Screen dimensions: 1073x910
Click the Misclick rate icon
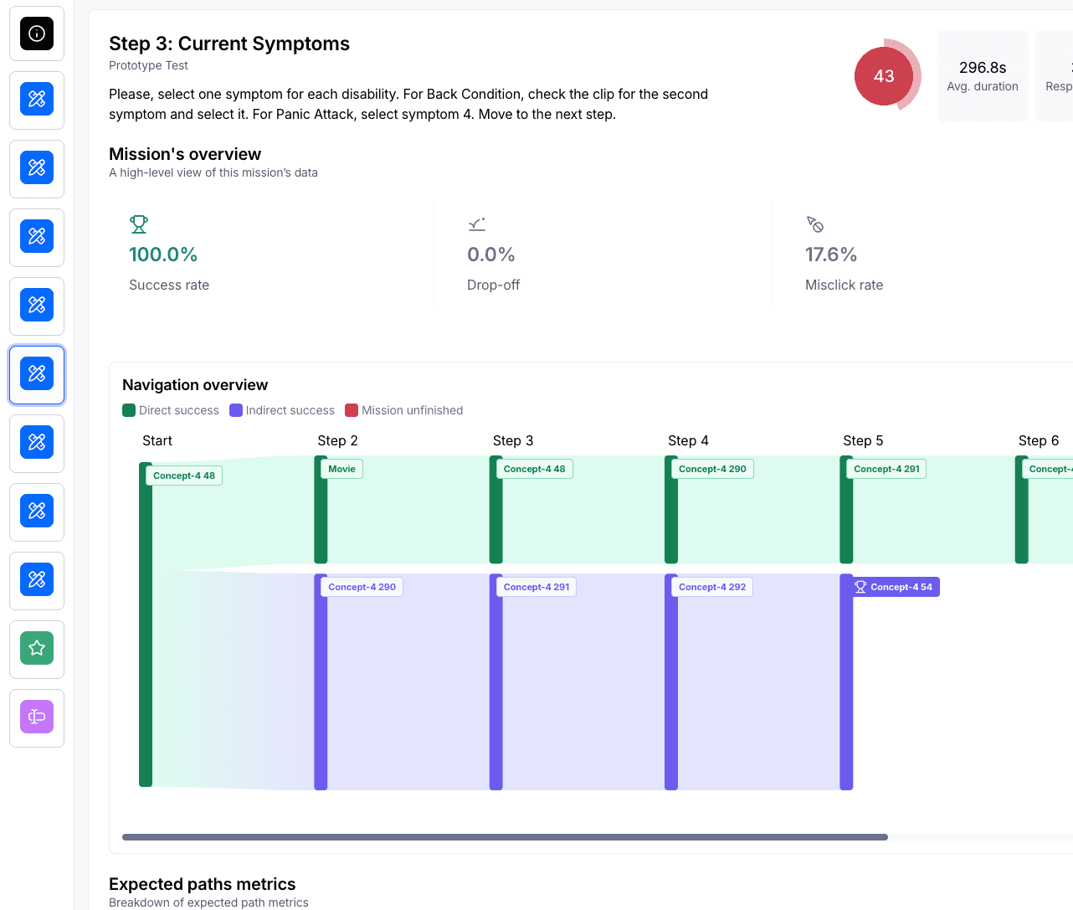pos(815,224)
